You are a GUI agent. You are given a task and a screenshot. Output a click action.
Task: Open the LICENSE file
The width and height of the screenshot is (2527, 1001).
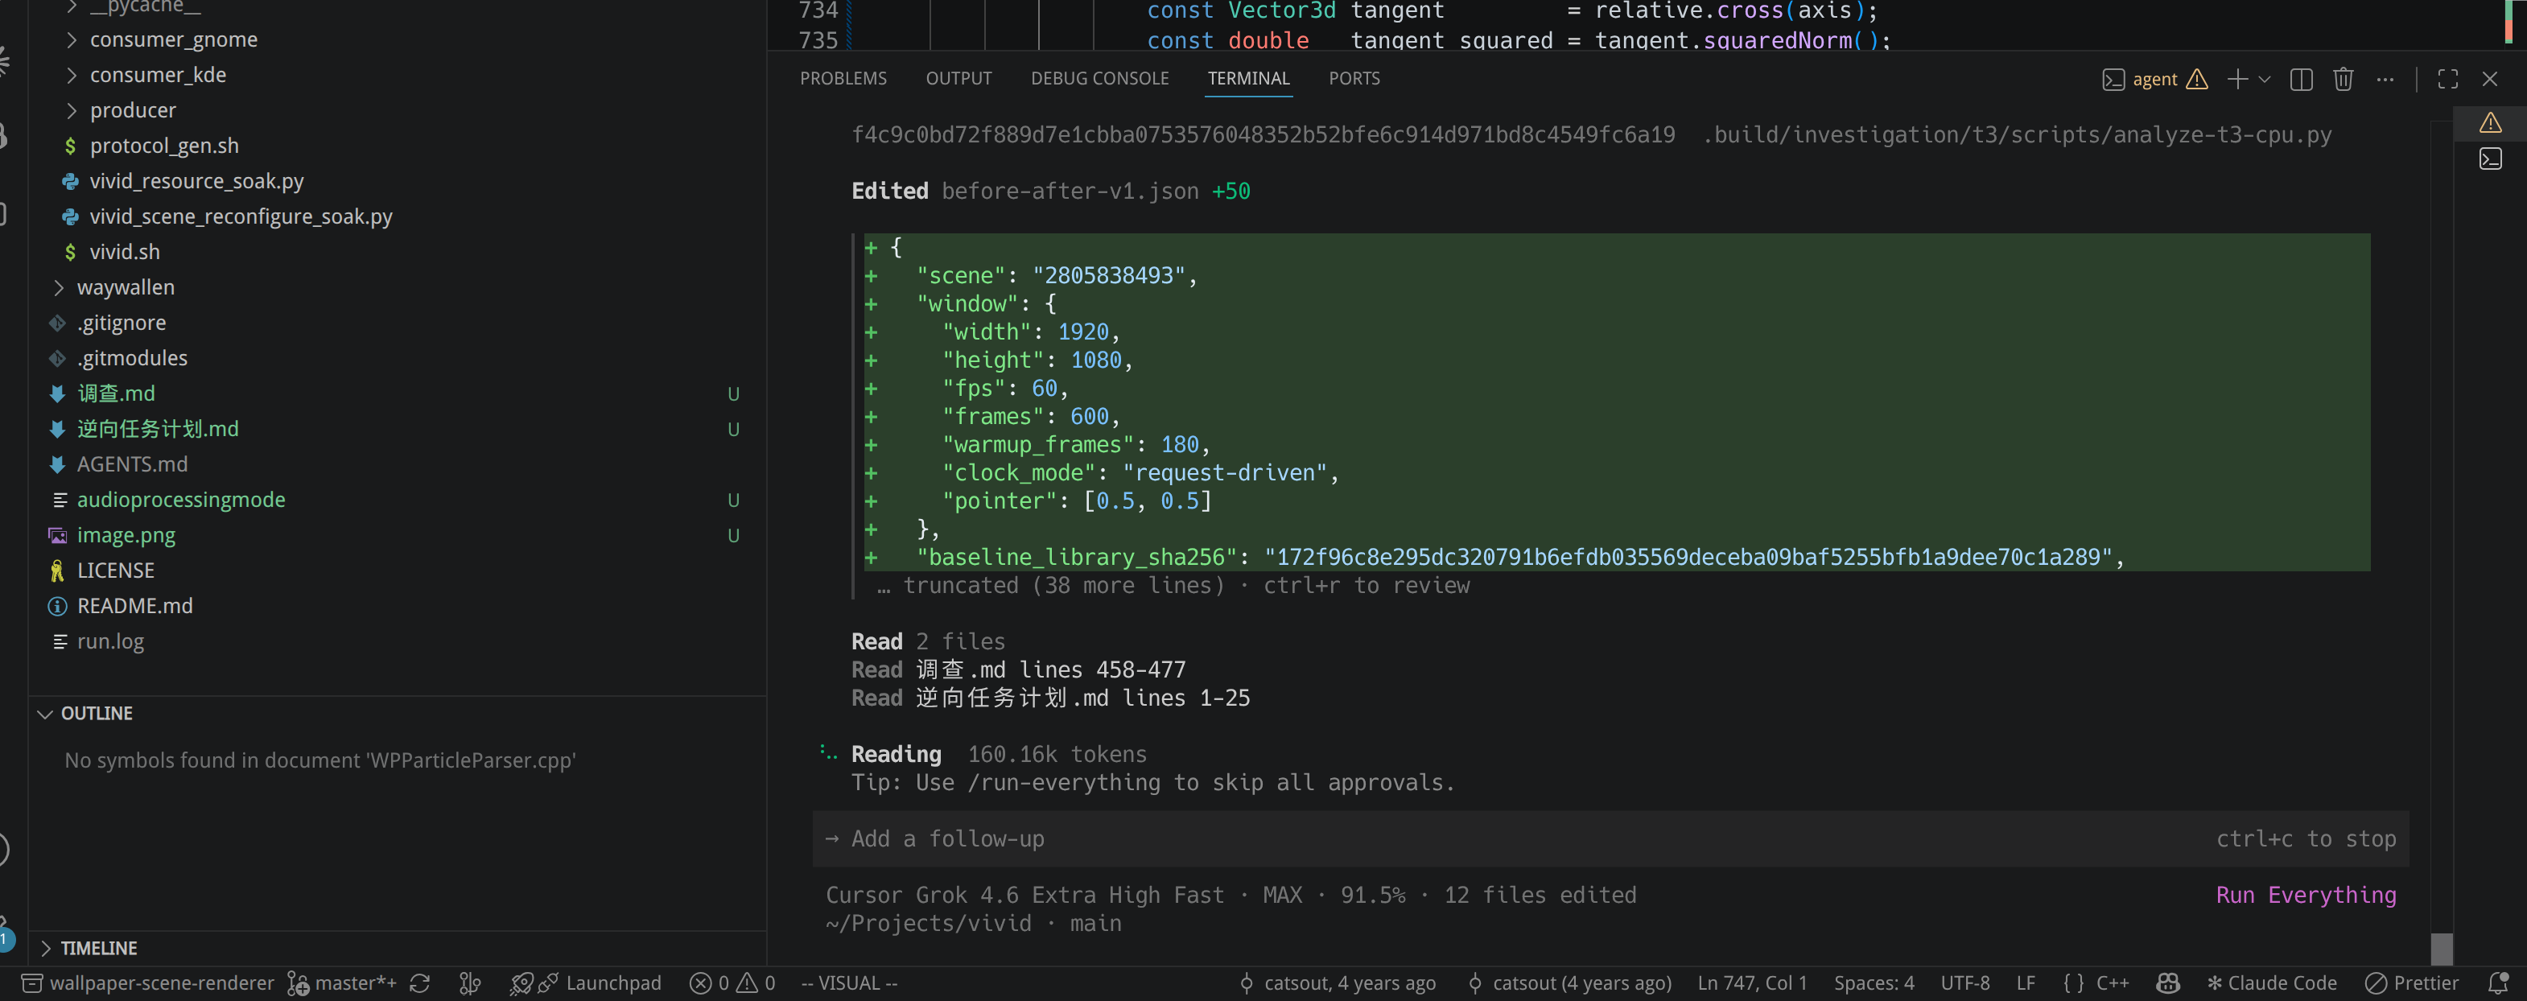tap(116, 571)
